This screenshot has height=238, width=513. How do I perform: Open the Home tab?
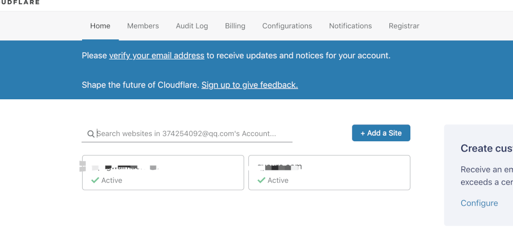click(x=100, y=26)
